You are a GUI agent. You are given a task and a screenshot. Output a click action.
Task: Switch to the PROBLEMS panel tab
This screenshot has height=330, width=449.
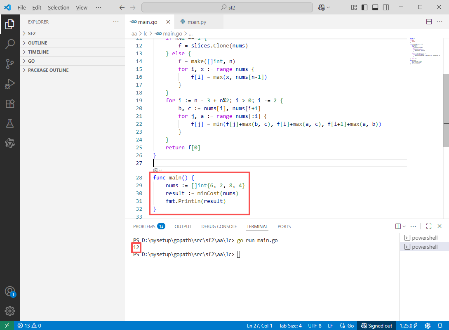(x=149, y=226)
